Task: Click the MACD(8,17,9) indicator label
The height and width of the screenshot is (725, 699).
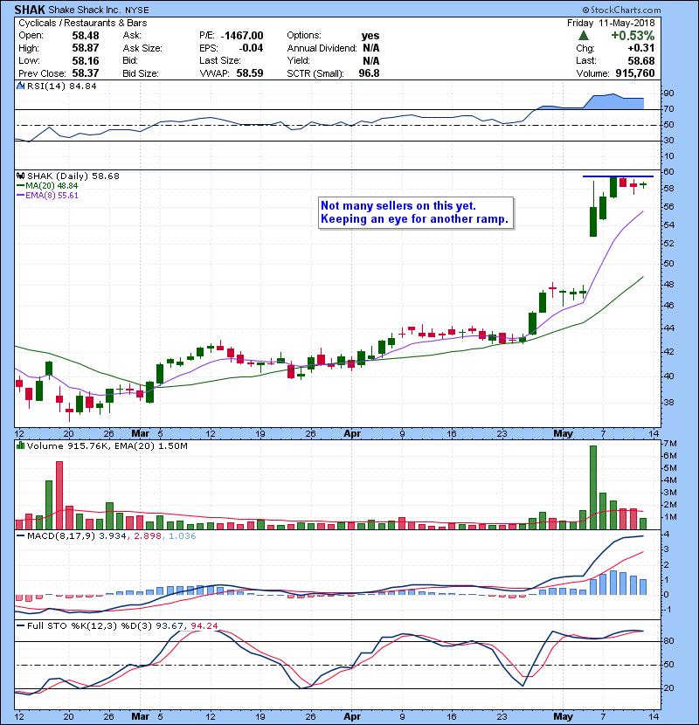Action: click(60, 536)
